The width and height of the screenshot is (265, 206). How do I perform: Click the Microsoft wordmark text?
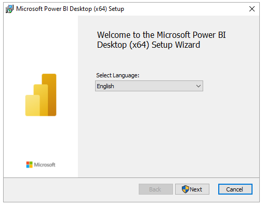click(45, 164)
